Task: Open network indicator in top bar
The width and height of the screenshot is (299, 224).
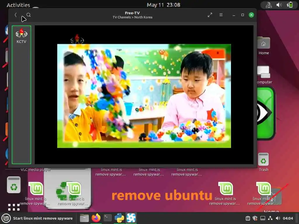Action: pyautogui.click(x=269, y=5)
